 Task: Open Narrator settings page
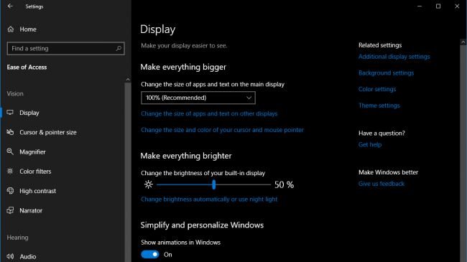click(31, 210)
